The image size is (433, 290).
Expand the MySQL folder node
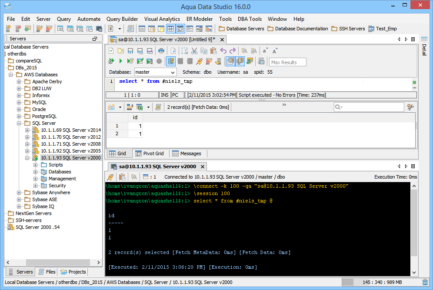coord(19,102)
